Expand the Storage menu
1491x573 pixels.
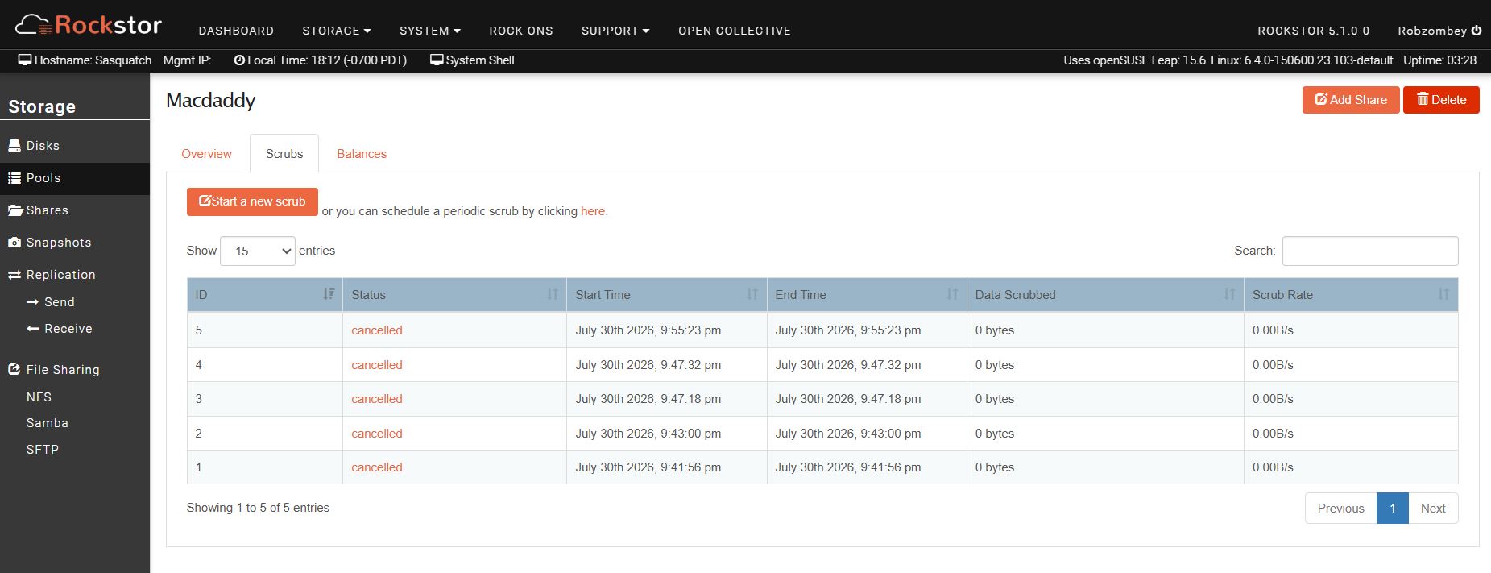pyautogui.click(x=337, y=31)
